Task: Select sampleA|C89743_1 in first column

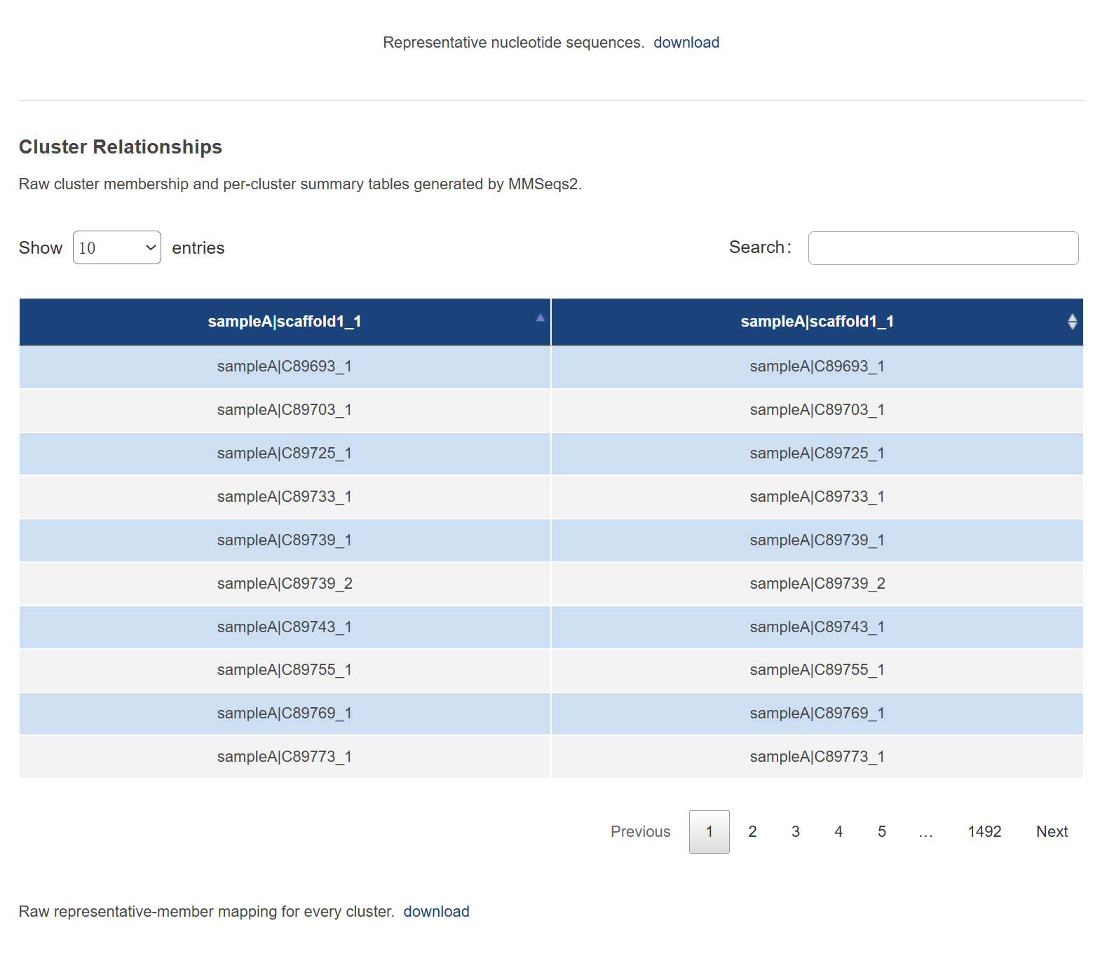Action: coord(285,627)
